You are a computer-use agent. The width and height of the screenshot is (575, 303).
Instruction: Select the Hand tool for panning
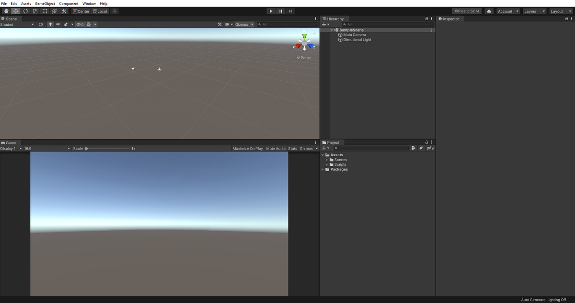[x=6, y=11]
